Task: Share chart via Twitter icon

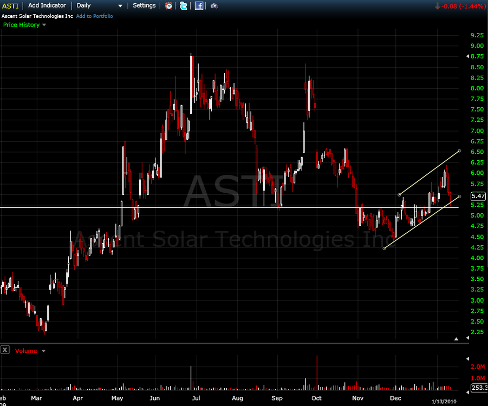Action: pyautogui.click(x=184, y=5)
